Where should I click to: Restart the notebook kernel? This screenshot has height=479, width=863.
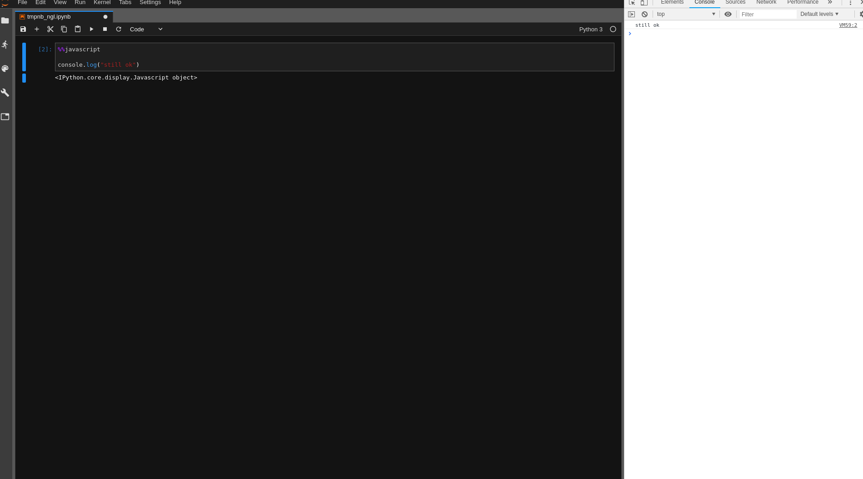pyautogui.click(x=118, y=29)
